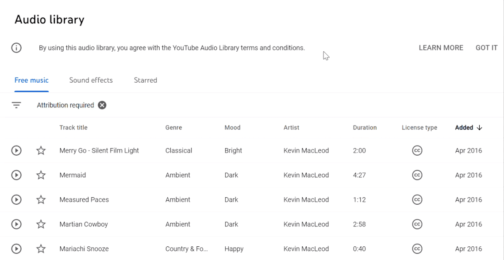Open the track Measured Paces by its title
This screenshot has height=260, width=504.
[x=84, y=199]
